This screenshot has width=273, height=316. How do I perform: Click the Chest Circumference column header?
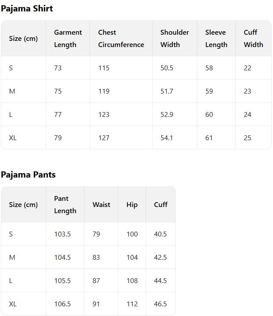121,38
